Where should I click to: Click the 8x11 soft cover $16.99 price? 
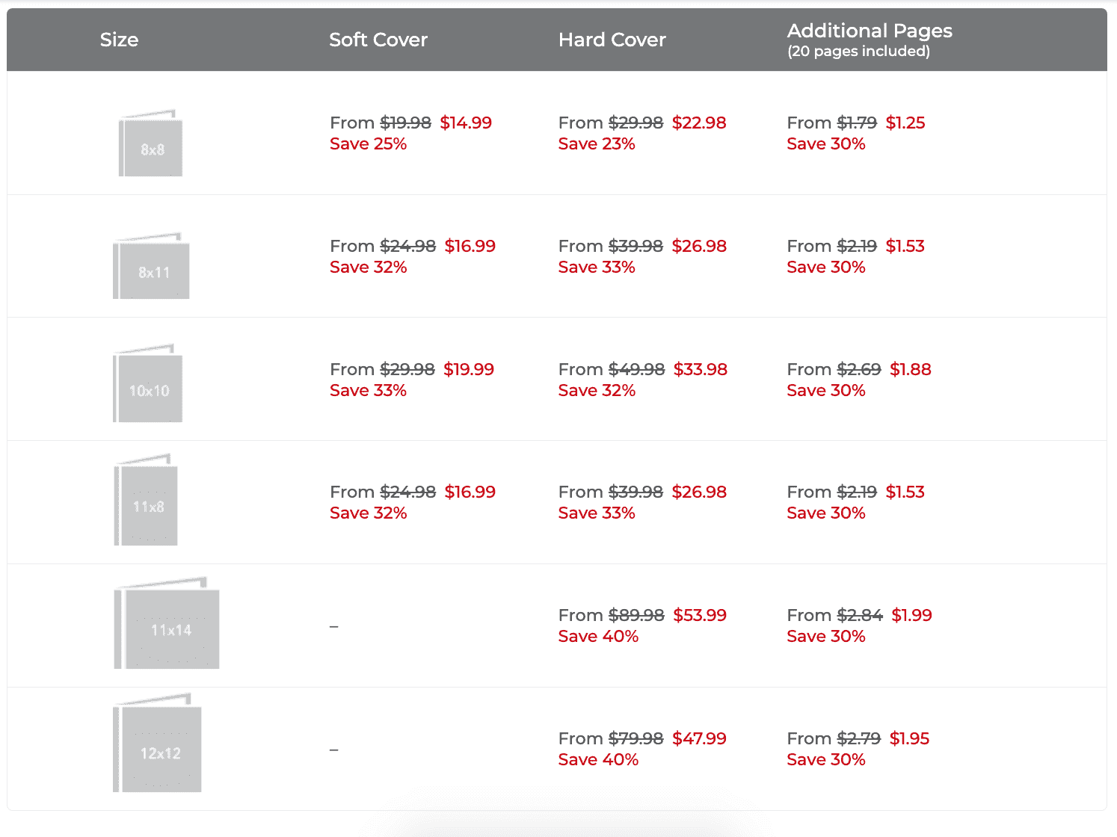click(x=470, y=246)
